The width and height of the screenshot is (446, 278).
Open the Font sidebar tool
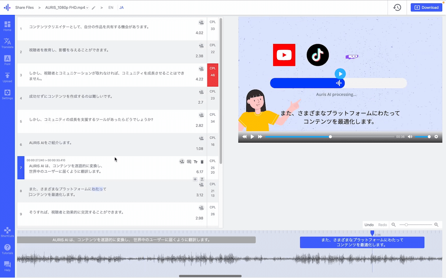tap(7, 60)
